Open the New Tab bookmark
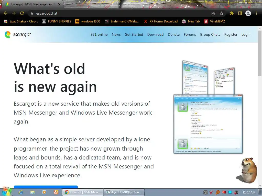 click(191, 21)
